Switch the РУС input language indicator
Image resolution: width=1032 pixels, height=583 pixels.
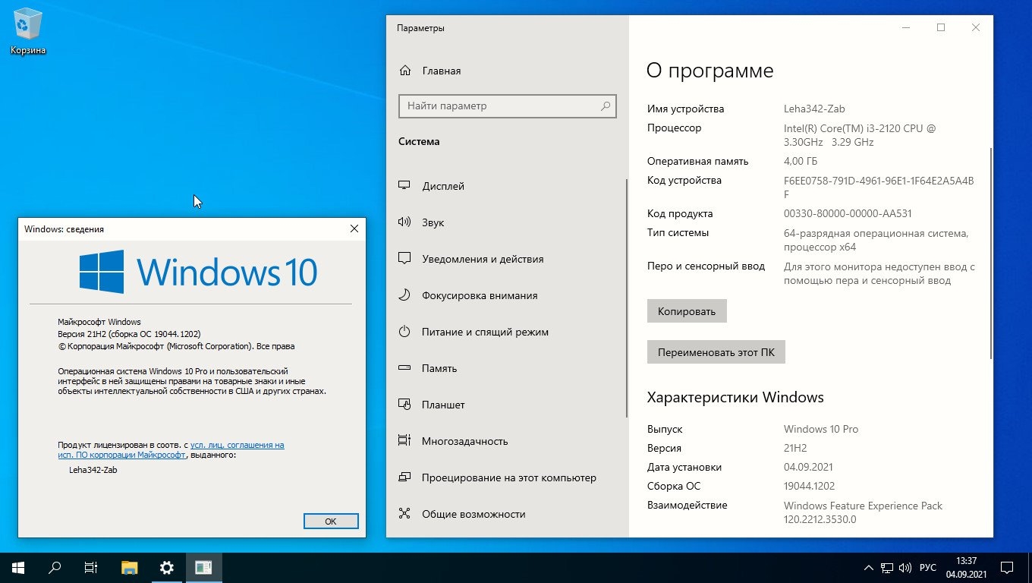pyautogui.click(x=928, y=568)
